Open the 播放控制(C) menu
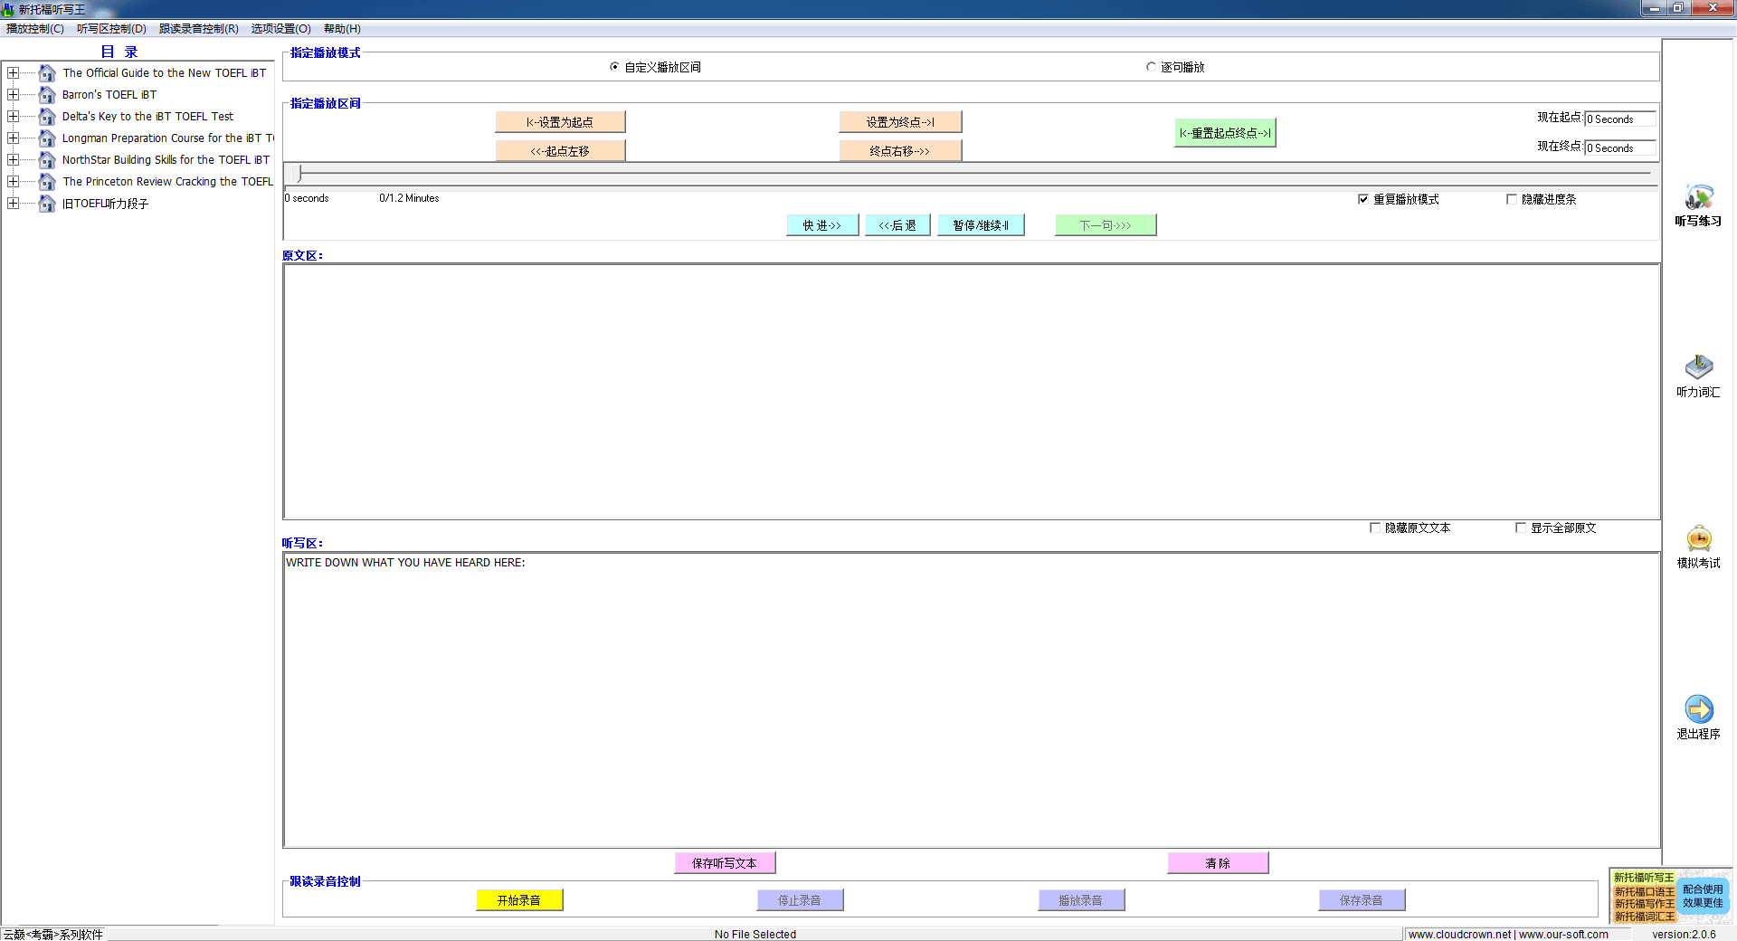Viewport: 1737px width, 941px height. [34, 29]
